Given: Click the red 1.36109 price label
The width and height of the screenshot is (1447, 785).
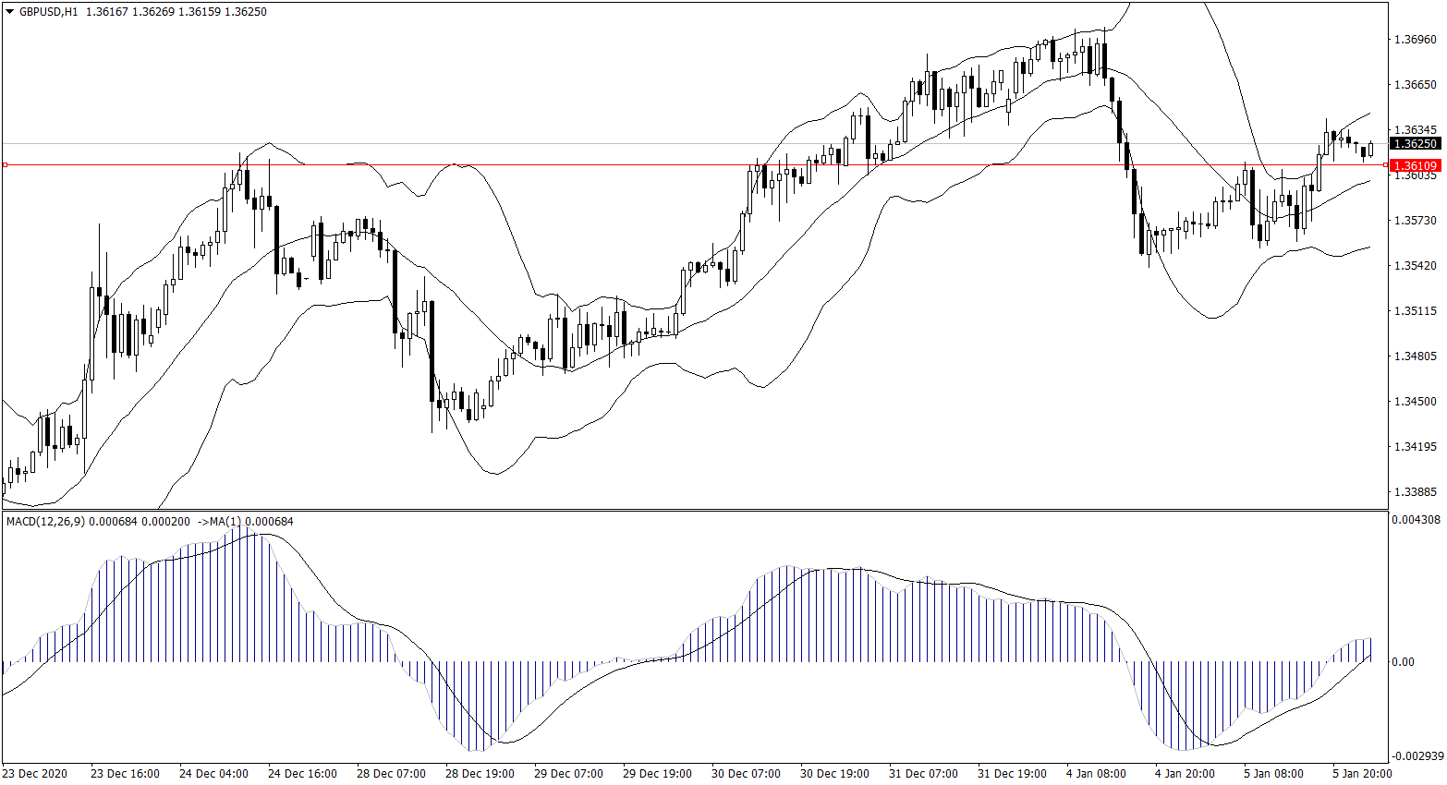Looking at the screenshot, I should (1416, 166).
